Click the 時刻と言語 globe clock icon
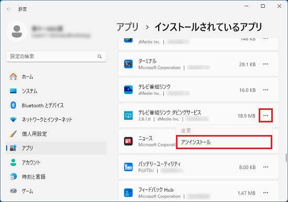The image size is (288, 202). click(13, 177)
